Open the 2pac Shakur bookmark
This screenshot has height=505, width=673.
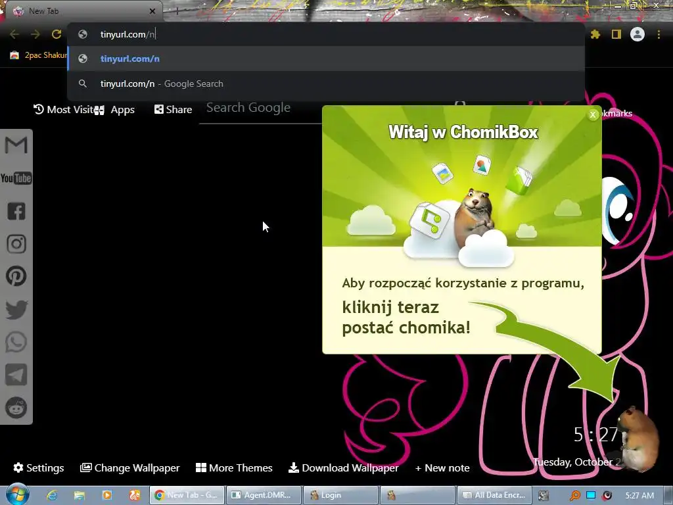tap(39, 55)
